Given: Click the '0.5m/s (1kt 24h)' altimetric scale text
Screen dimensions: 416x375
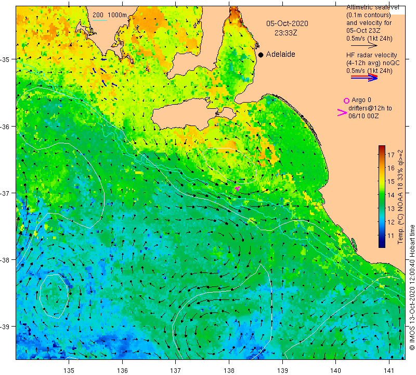Looking at the screenshot, I should coord(369,39).
